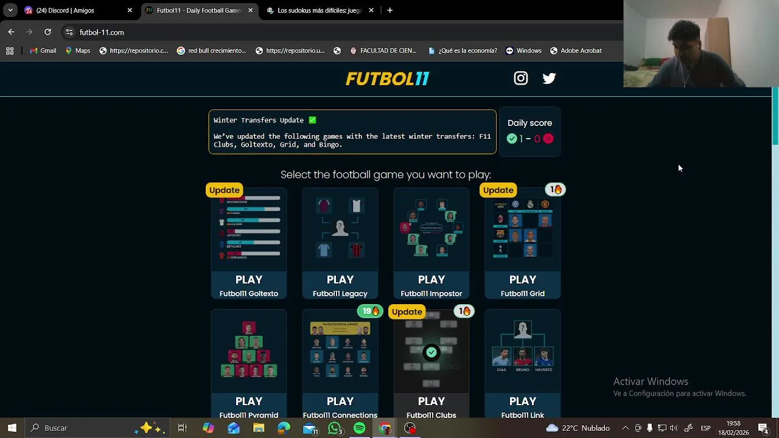Open the Futbol11 Twitter bird icon
This screenshot has height=438, width=779.
(549, 78)
